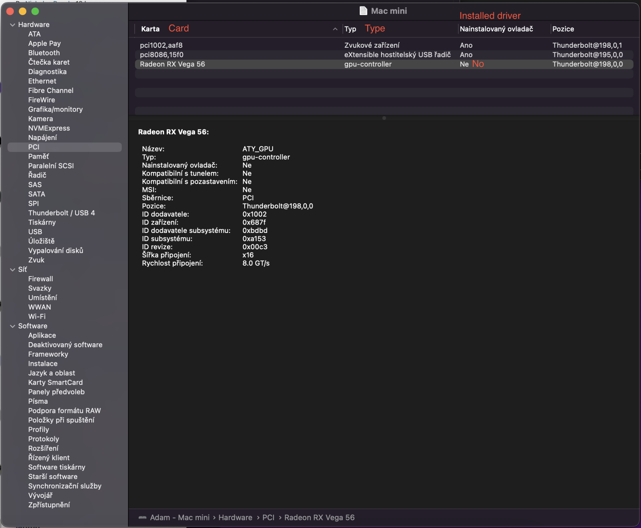
Task: Select Aplikace under Software
Action: click(x=42, y=335)
